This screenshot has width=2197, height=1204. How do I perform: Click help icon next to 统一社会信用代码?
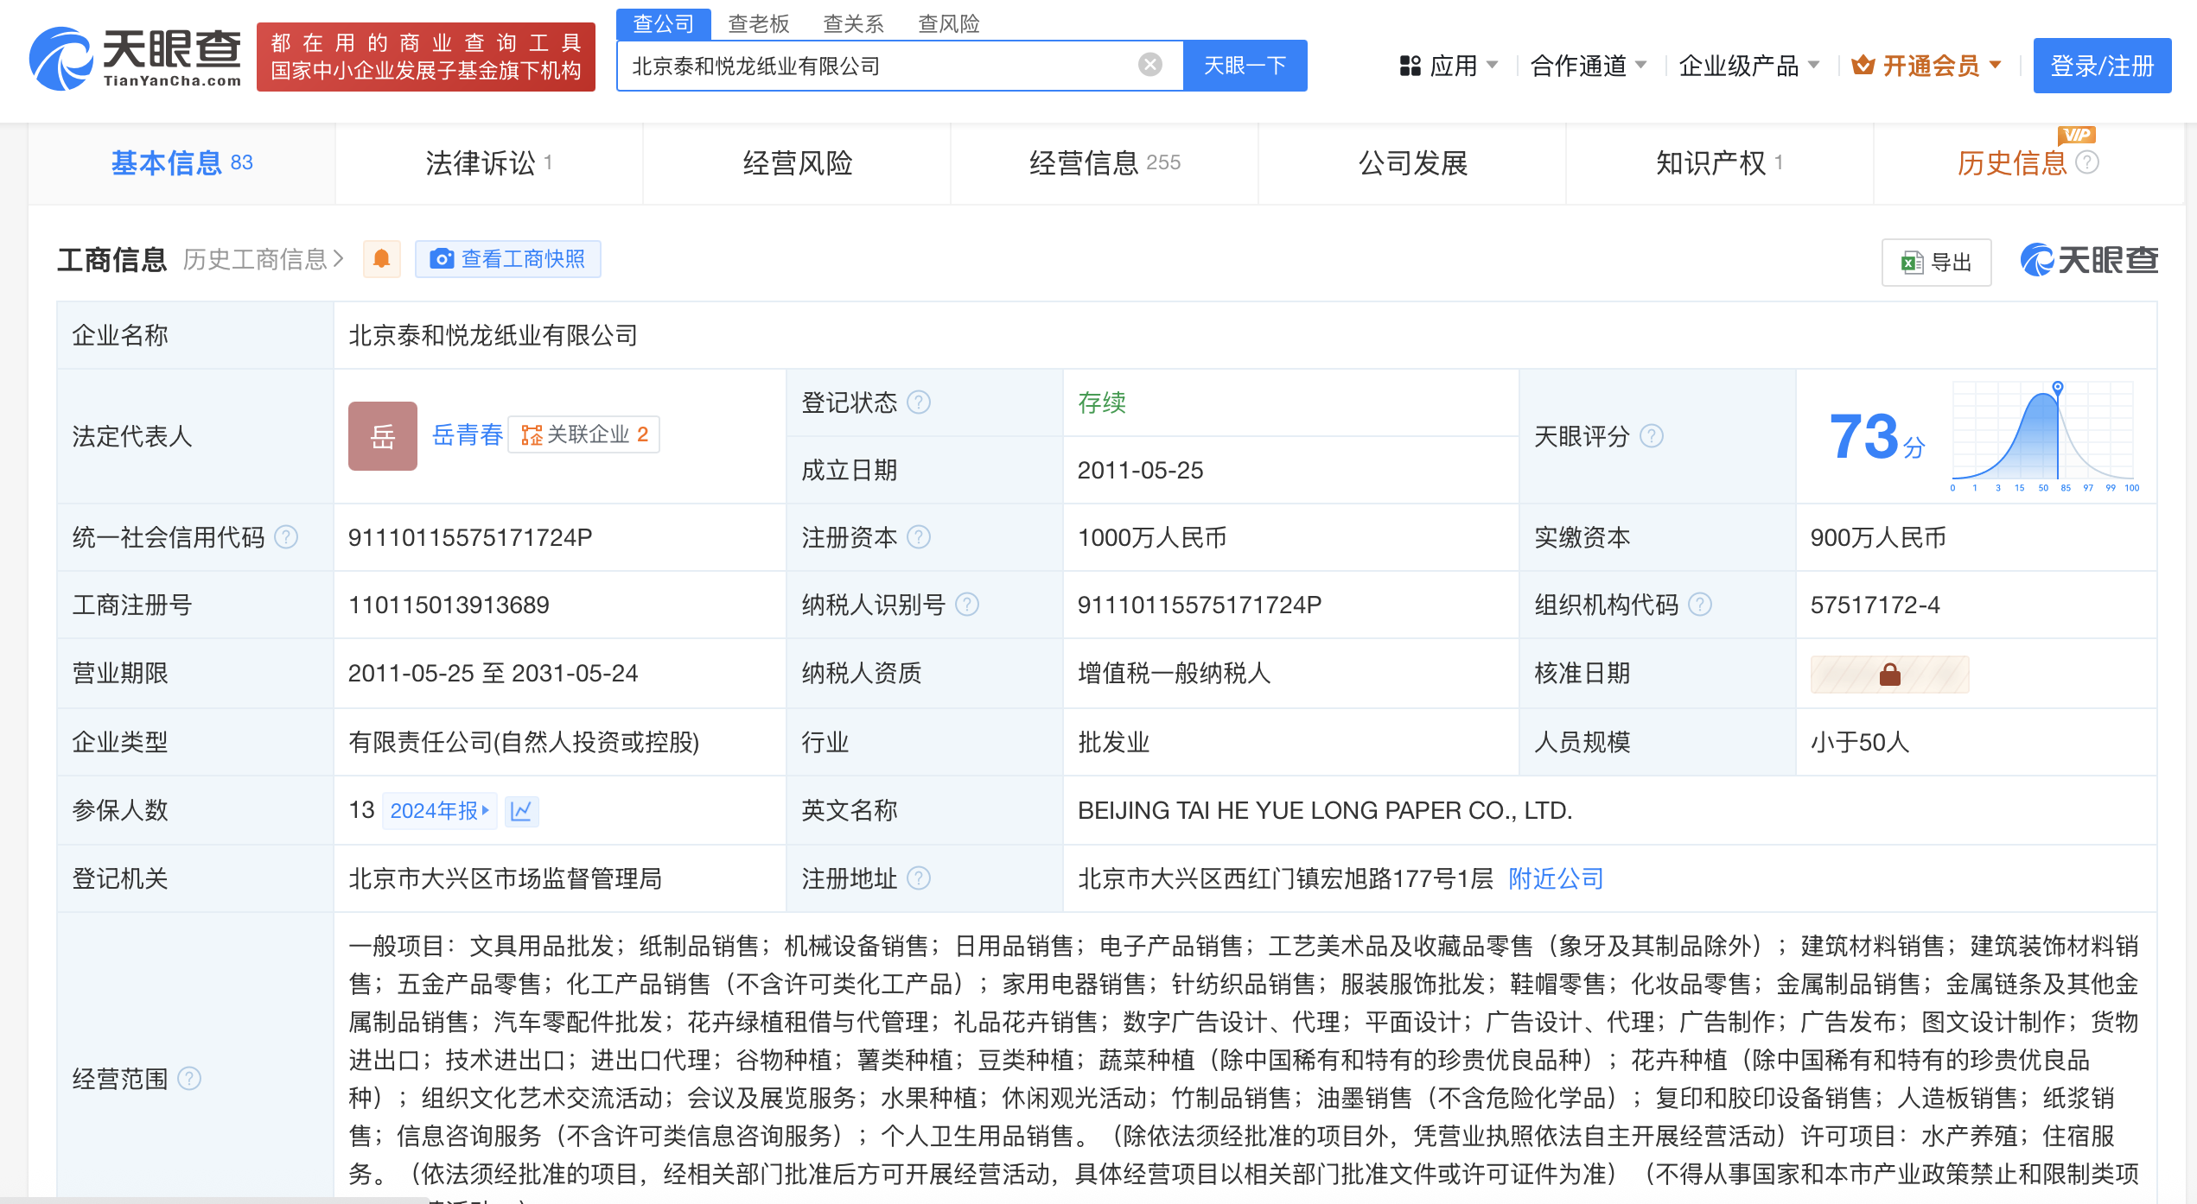286,537
